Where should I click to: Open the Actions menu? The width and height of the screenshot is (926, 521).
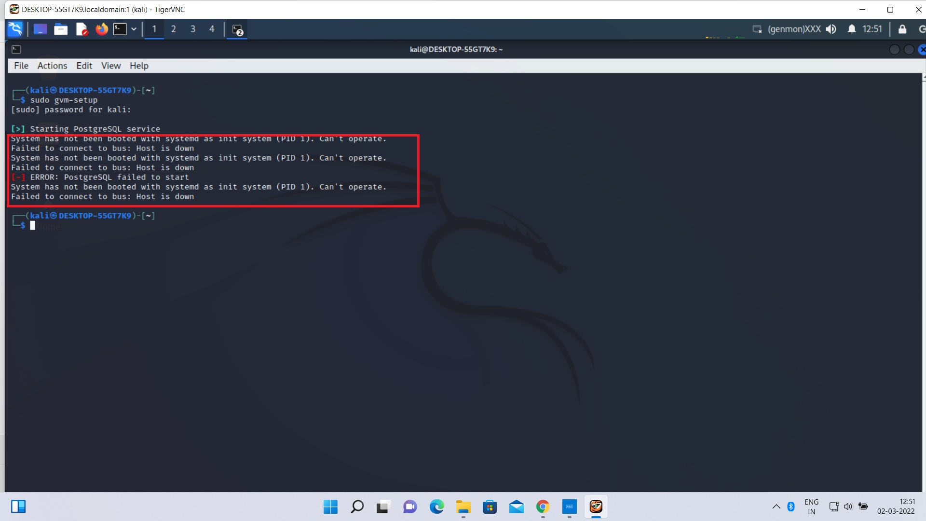[52, 66]
